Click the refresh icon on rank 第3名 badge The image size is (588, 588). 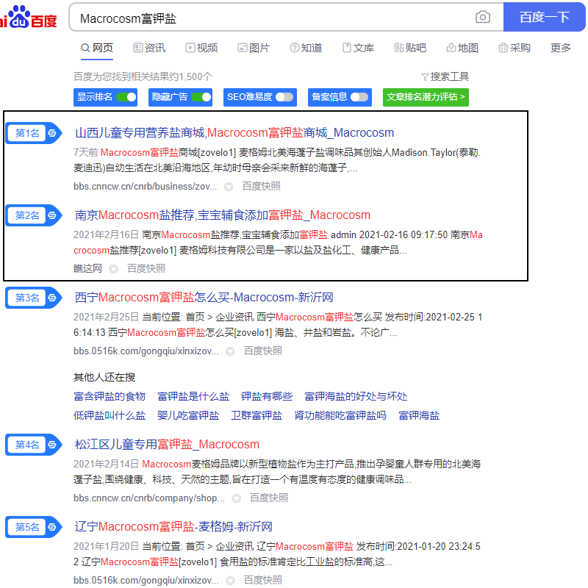(x=52, y=298)
